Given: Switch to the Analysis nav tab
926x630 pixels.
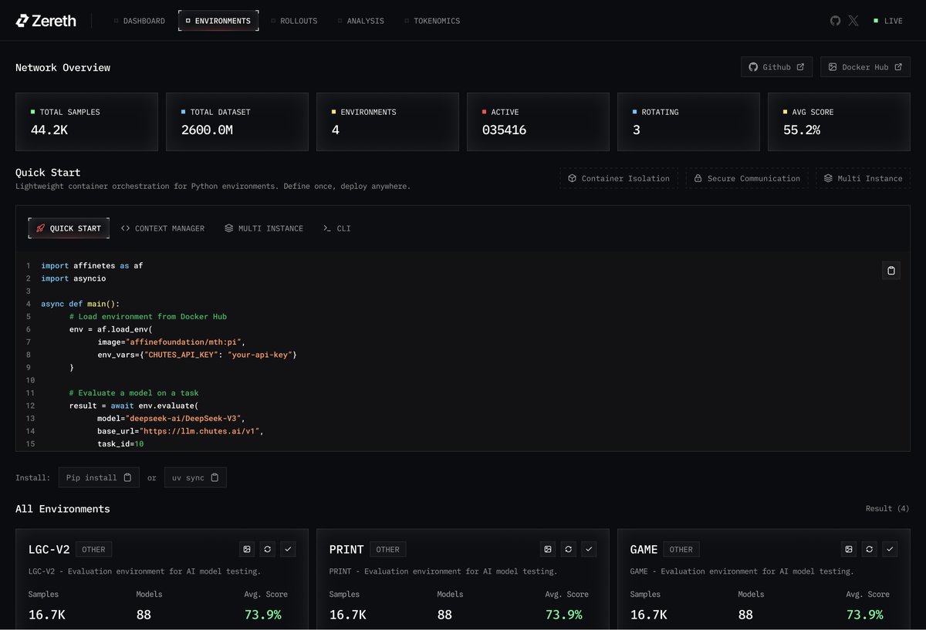Looking at the screenshot, I should click(360, 21).
